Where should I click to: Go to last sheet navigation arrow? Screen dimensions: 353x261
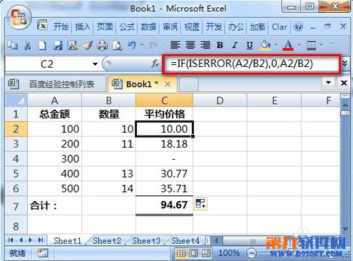tap(41, 240)
